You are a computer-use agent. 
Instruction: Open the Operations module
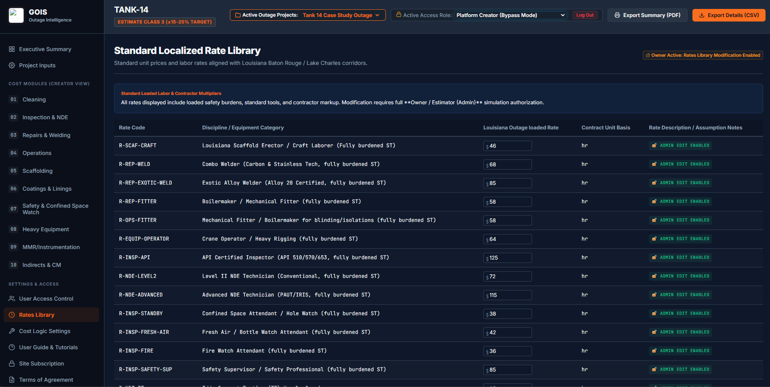click(x=51, y=153)
